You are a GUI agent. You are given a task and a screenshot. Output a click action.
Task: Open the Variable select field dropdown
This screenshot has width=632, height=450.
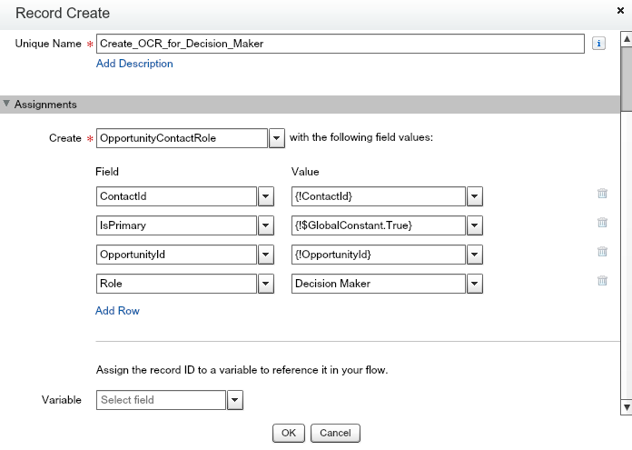[234, 400]
